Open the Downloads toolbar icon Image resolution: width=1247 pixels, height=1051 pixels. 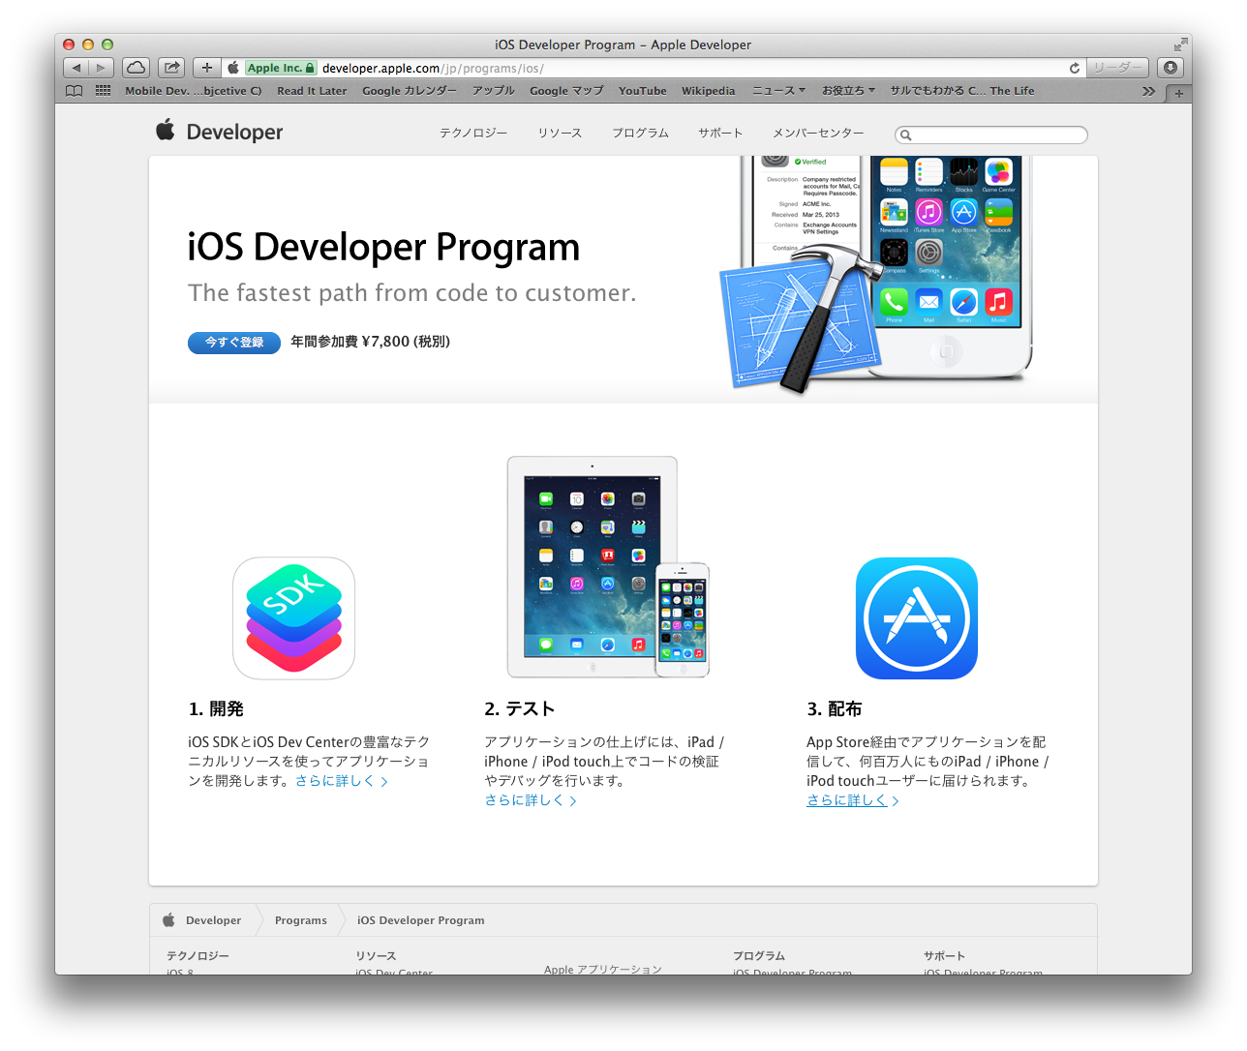(x=1171, y=68)
